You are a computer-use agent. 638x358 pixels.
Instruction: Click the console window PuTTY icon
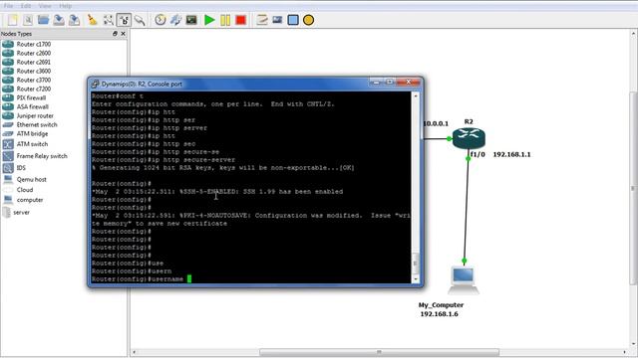click(x=95, y=84)
